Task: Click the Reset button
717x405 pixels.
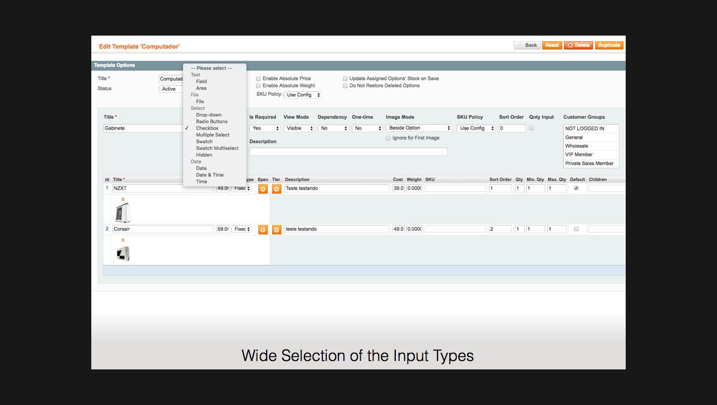Action: pos(552,45)
